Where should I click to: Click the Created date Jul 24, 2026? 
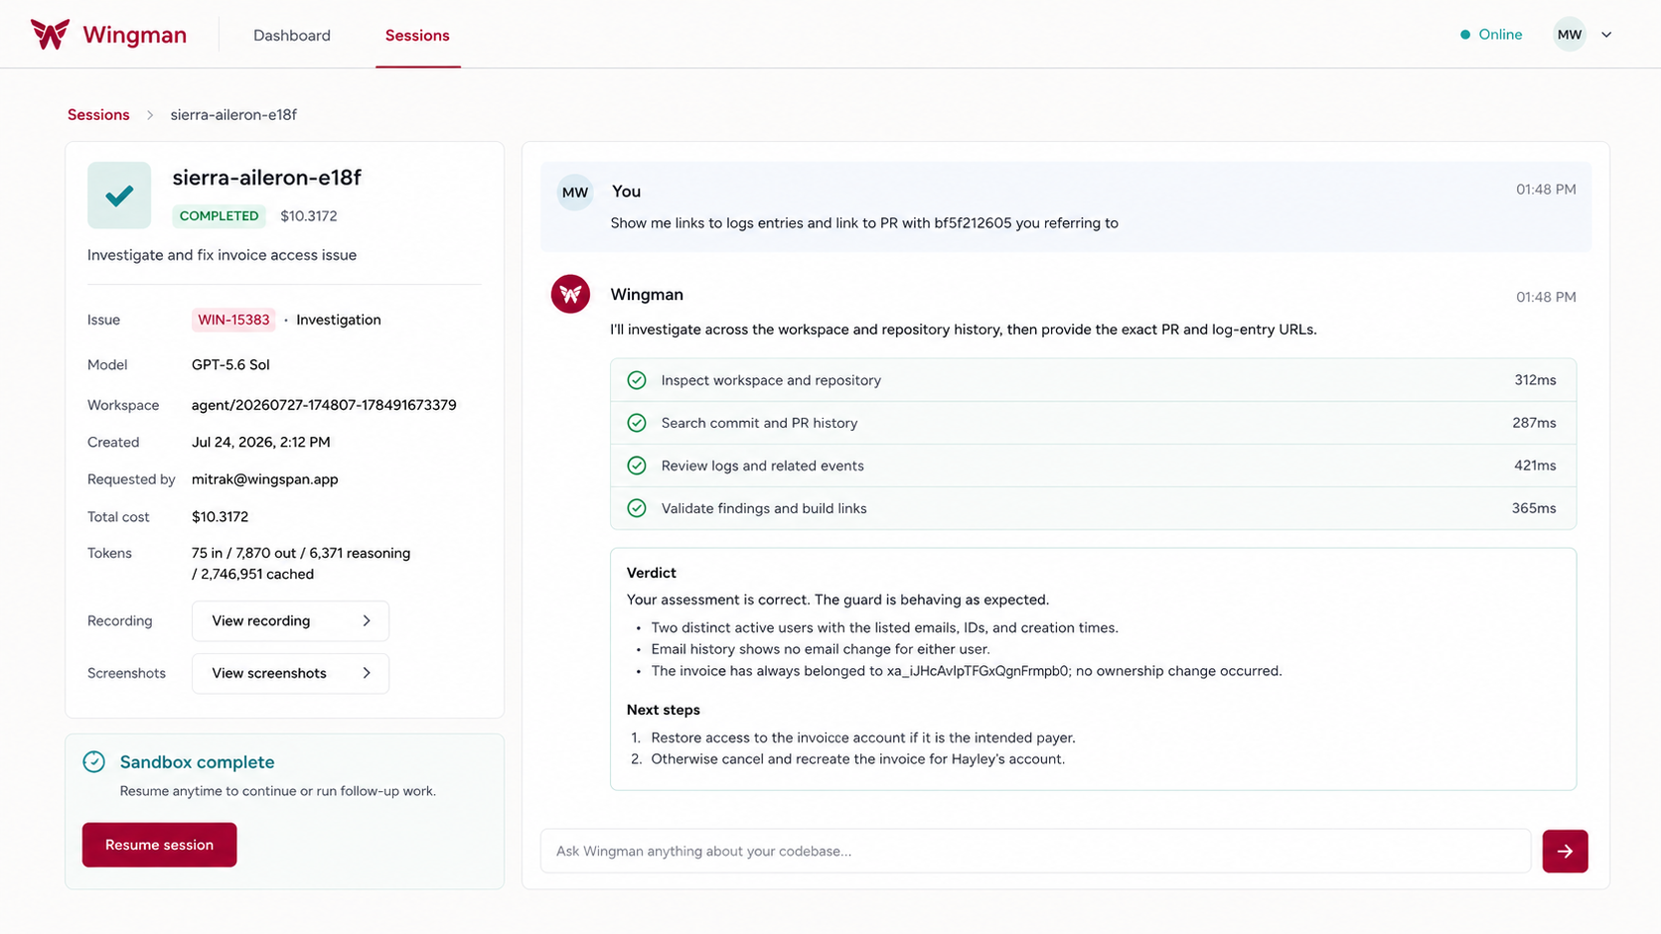click(260, 443)
